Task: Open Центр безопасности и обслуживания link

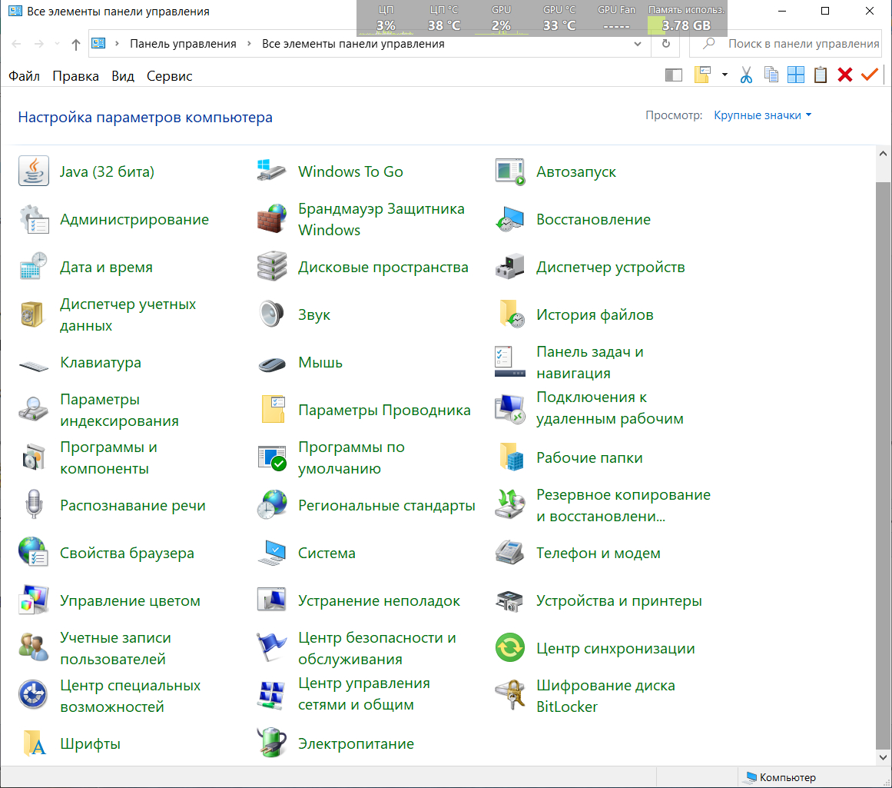Action: (377, 649)
